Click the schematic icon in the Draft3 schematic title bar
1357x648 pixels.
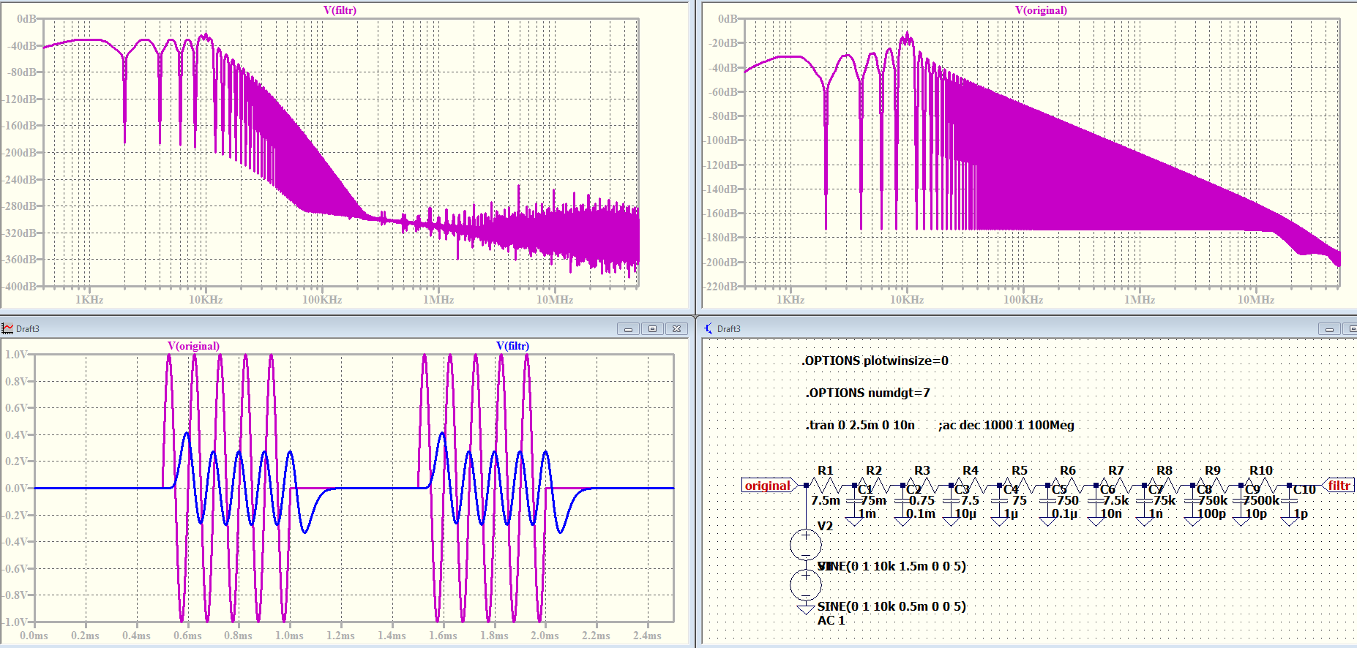click(708, 328)
